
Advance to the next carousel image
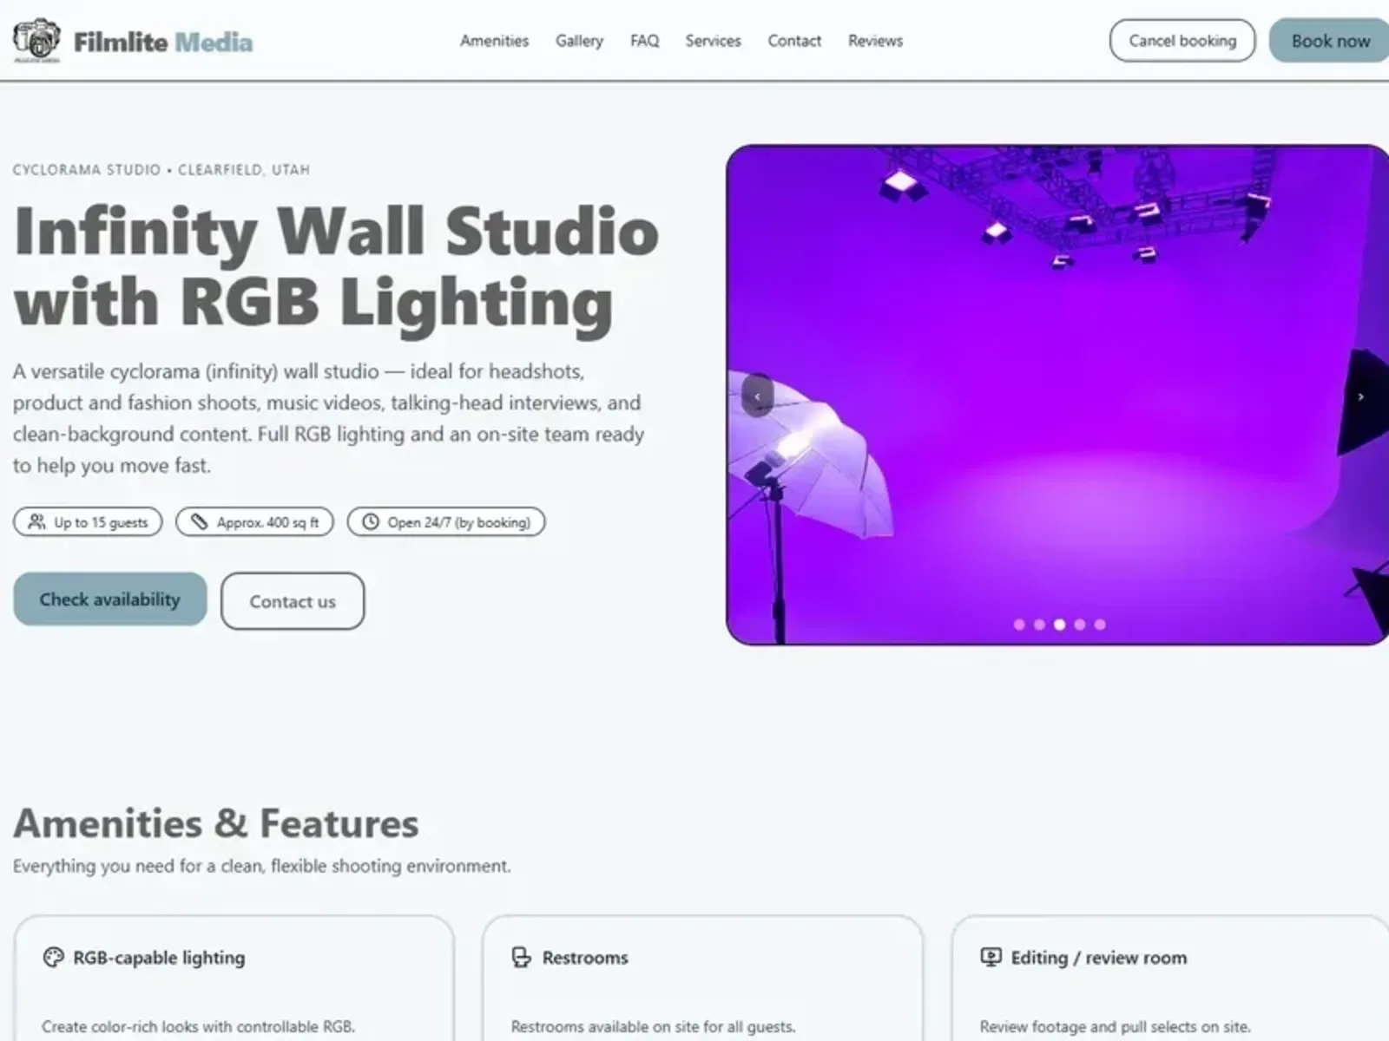click(1360, 396)
